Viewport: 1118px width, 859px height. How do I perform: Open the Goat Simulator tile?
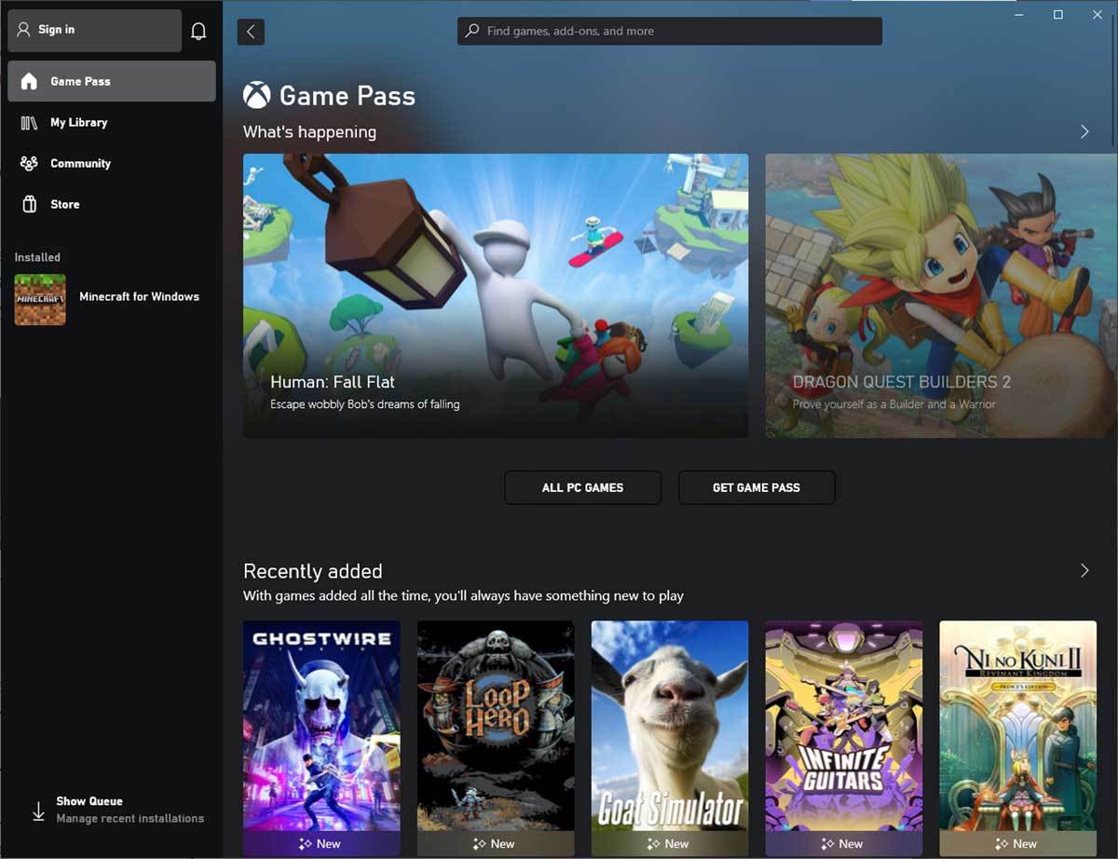click(669, 736)
